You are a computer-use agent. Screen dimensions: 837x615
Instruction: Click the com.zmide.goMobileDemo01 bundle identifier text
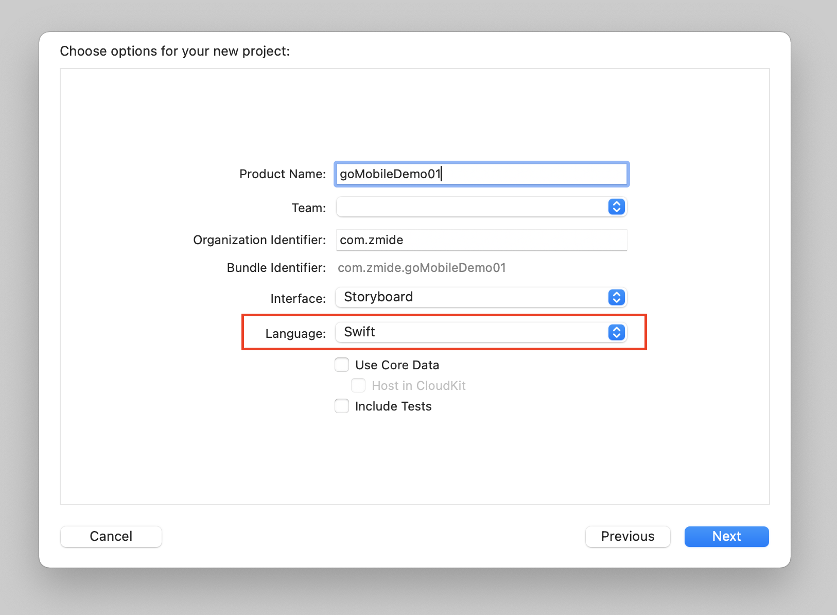click(422, 268)
